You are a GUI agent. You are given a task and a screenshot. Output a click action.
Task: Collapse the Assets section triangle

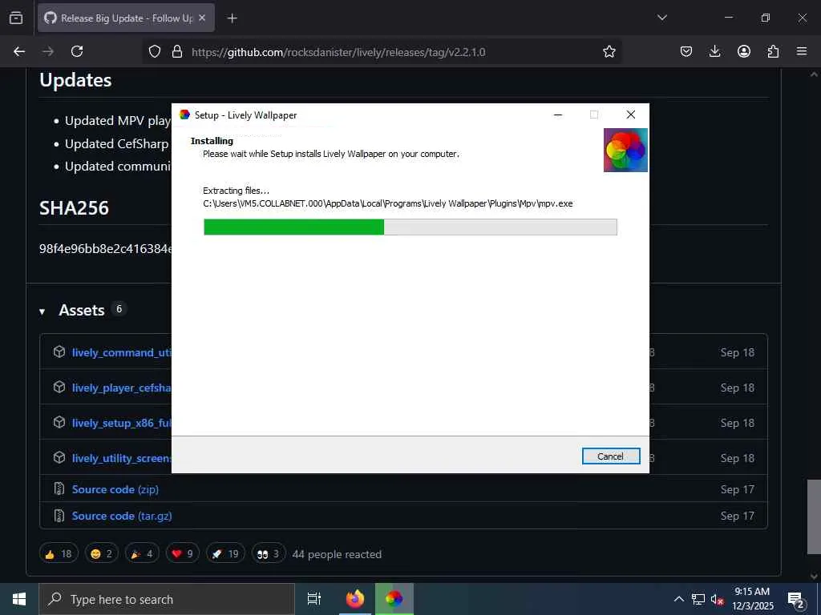(x=42, y=312)
